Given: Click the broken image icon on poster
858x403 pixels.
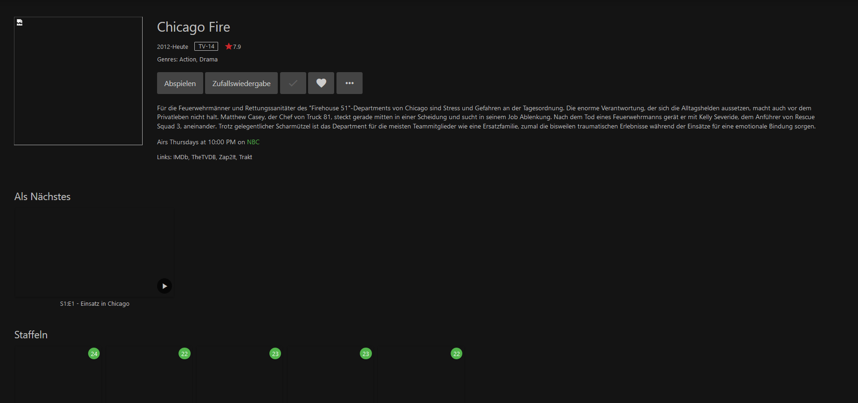Looking at the screenshot, I should click(x=20, y=22).
